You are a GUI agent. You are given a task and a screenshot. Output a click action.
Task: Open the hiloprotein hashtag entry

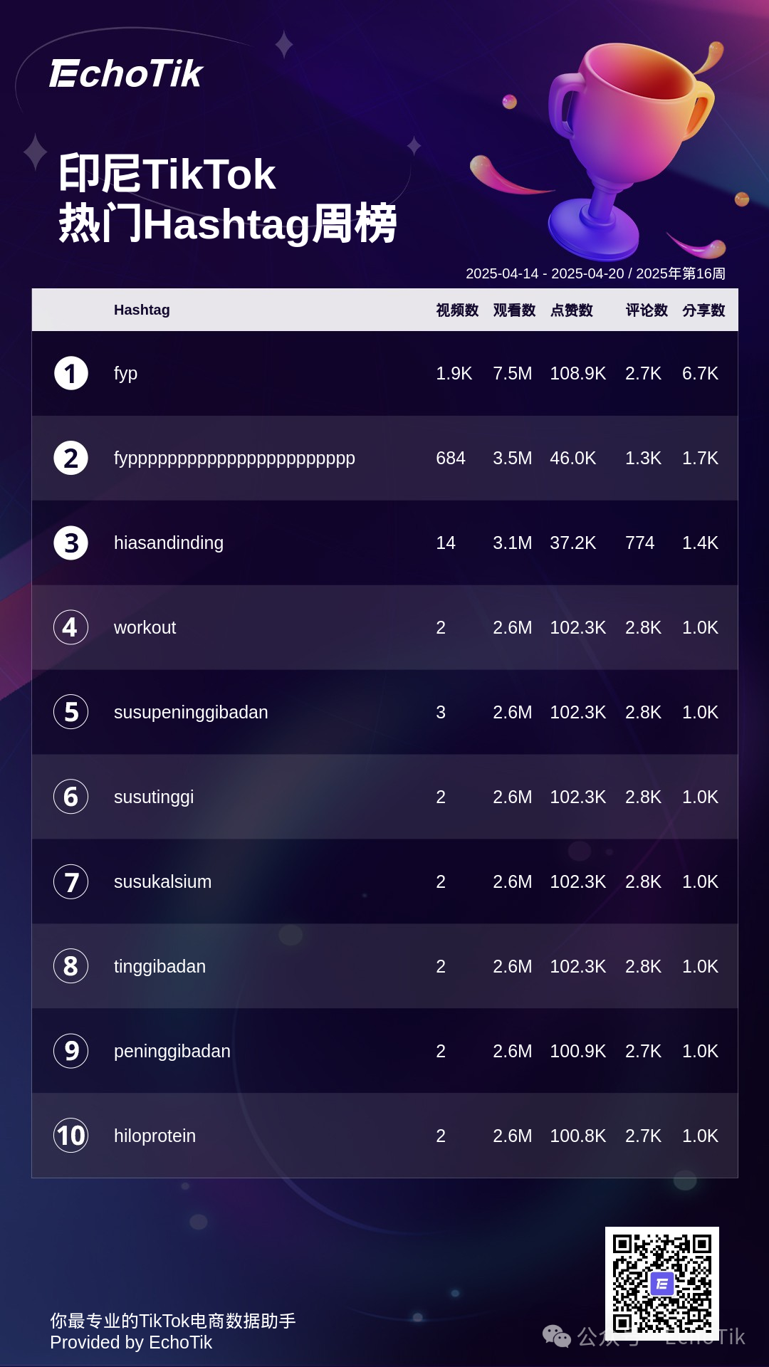(155, 1136)
